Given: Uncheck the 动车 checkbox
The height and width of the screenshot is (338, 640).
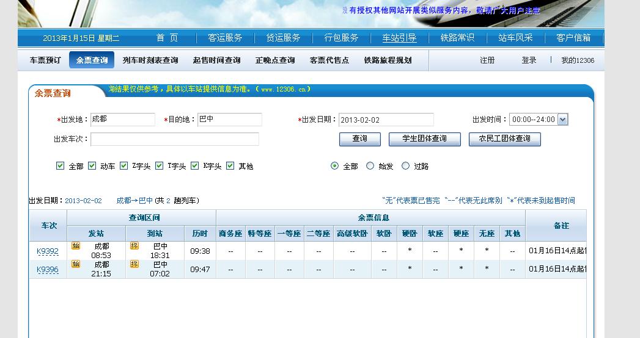Looking at the screenshot, I should click(x=92, y=166).
